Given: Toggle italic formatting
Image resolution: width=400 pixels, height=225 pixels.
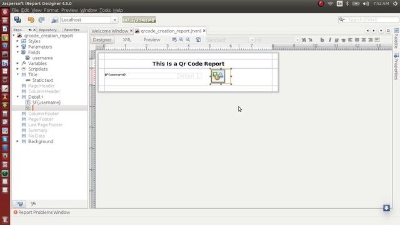Looking at the screenshot, I should [329, 40].
